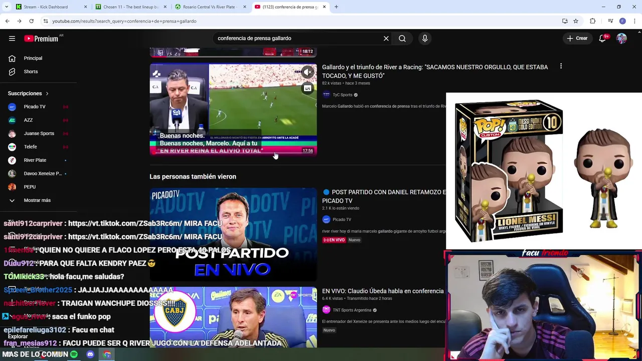
Task: Expand the Suscripciones section
Action: click(x=29, y=93)
